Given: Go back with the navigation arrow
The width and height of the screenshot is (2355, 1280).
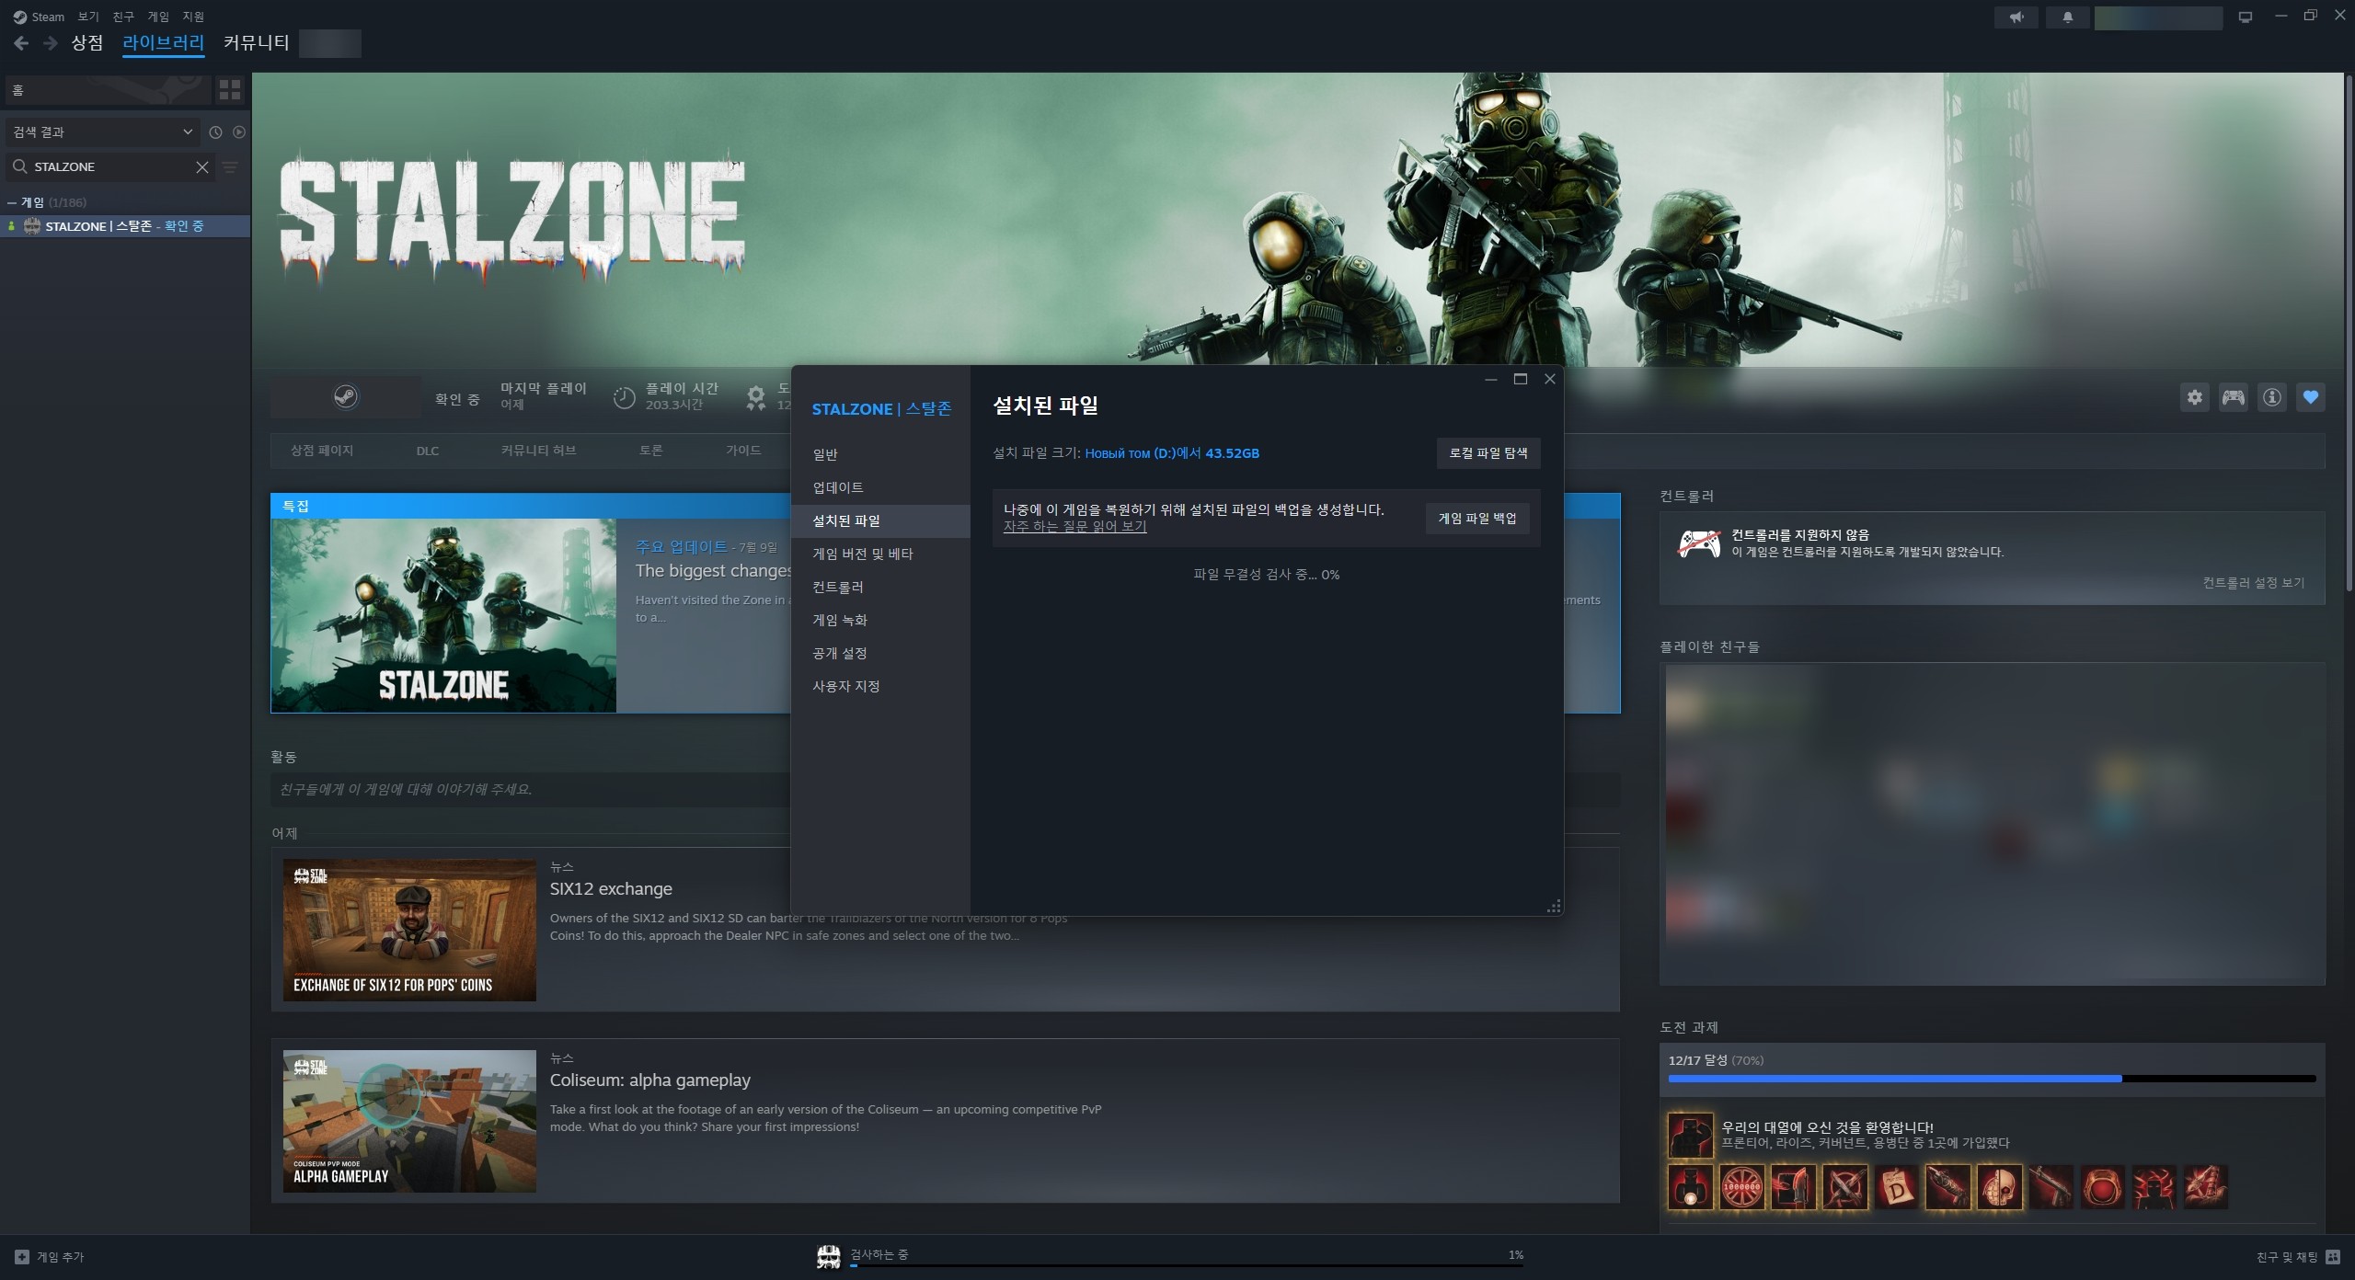Looking at the screenshot, I should pyautogui.click(x=21, y=43).
